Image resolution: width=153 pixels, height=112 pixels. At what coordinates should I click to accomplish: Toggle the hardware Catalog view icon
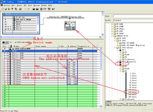click(x=42, y=9)
